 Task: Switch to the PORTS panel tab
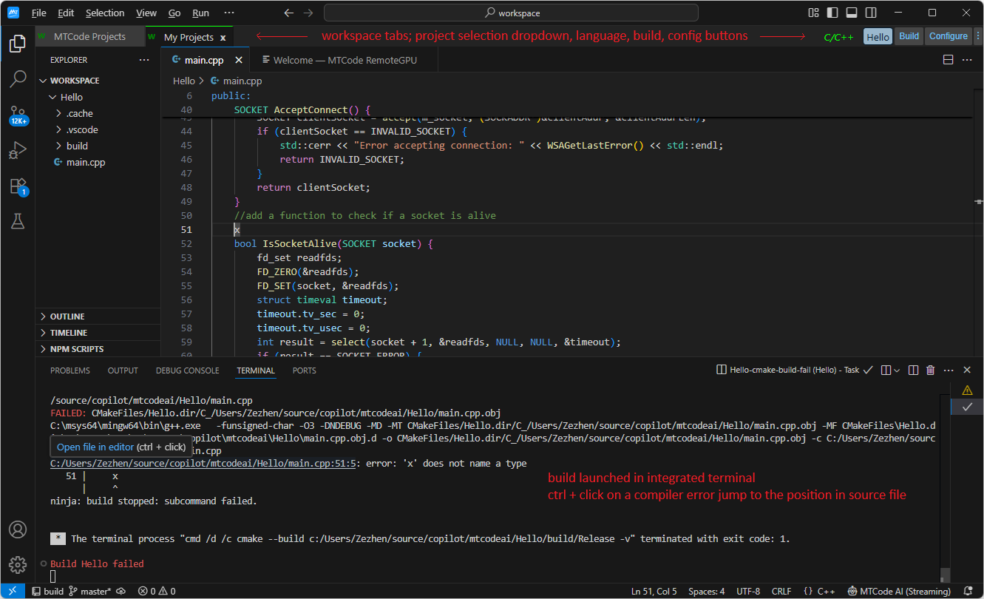pos(304,370)
